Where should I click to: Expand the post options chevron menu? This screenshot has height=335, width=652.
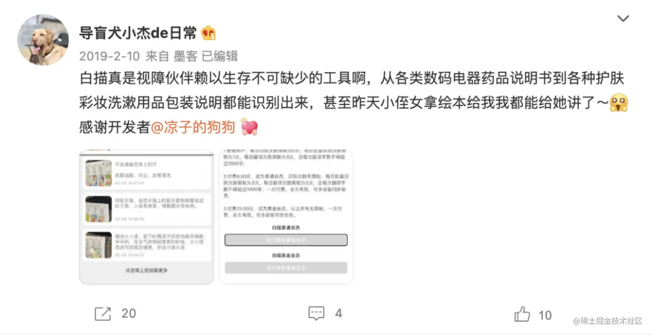623,19
